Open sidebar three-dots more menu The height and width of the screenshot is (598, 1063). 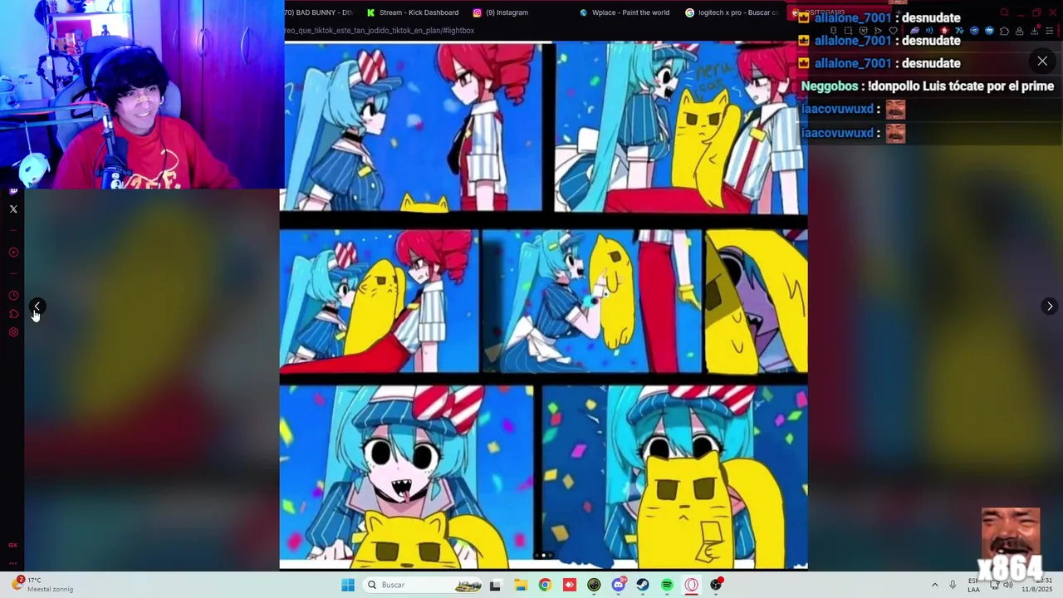12,563
